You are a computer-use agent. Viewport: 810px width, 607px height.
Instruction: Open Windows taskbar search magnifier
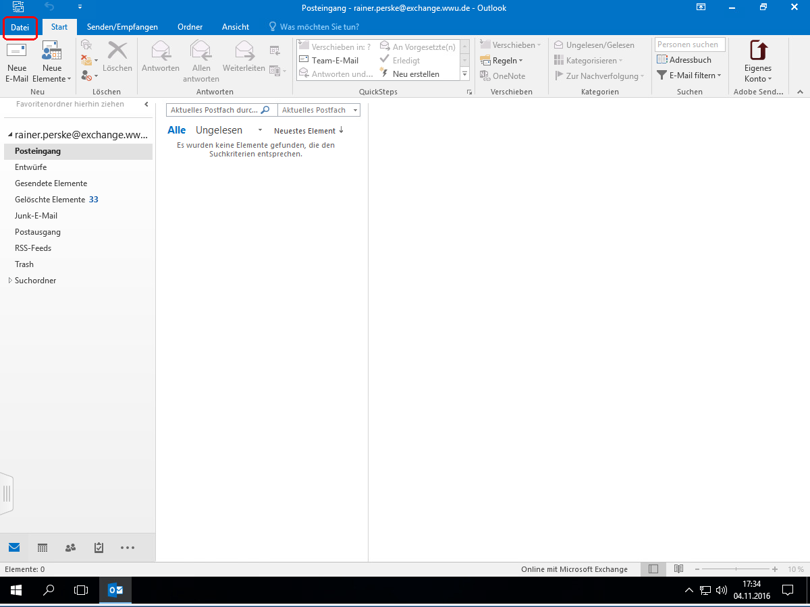pyautogui.click(x=49, y=590)
